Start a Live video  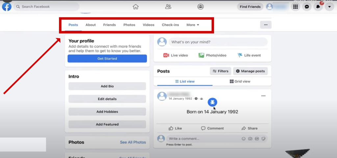[176, 55]
